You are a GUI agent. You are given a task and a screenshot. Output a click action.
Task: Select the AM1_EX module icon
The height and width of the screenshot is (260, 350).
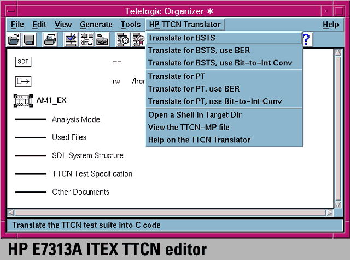click(23, 101)
